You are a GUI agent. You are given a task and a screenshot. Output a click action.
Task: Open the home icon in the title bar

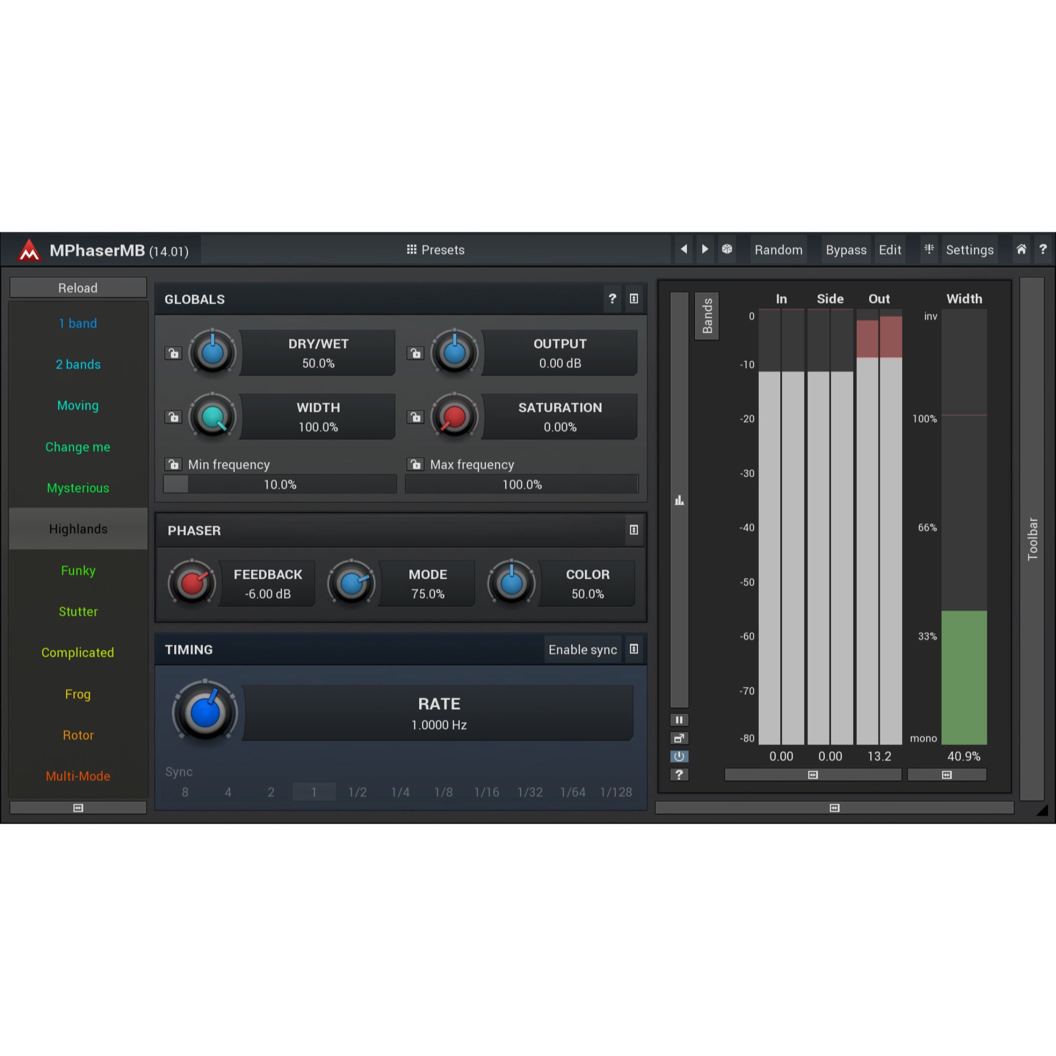(x=1021, y=249)
